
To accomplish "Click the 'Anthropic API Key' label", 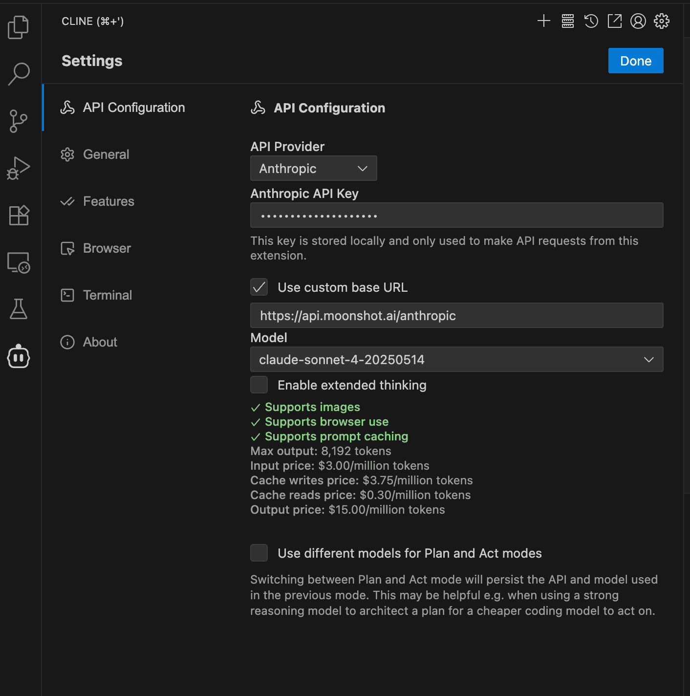I will (x=304, y=194).
